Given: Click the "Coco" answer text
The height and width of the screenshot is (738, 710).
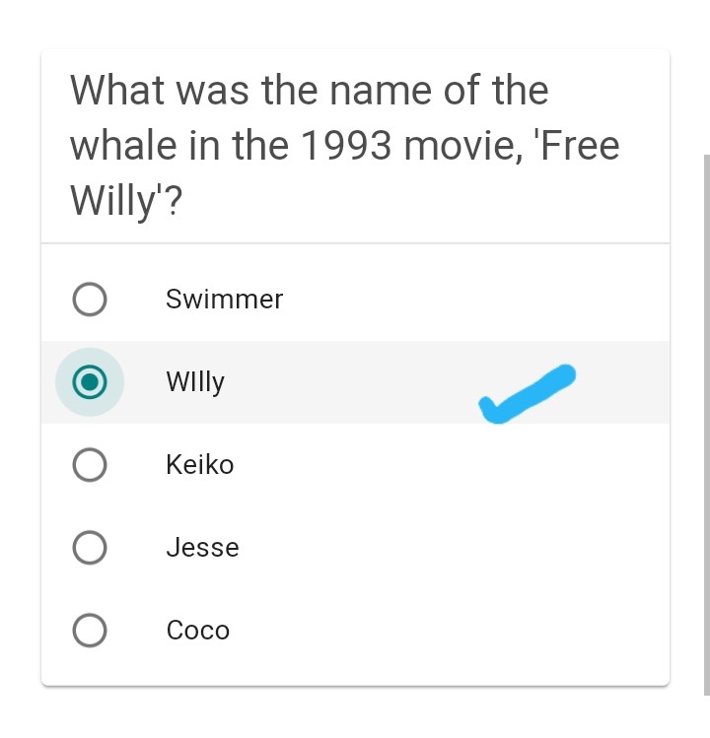Looking at the screenshot, I should pos(198,631).
